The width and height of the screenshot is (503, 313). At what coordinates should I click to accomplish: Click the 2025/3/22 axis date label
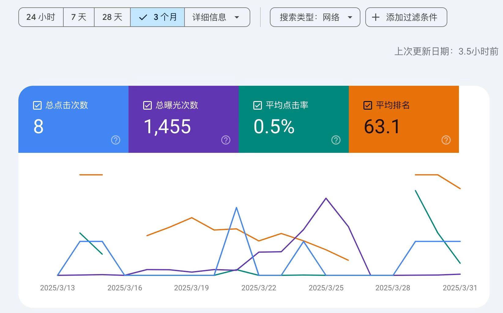click(x=259, y=288)
